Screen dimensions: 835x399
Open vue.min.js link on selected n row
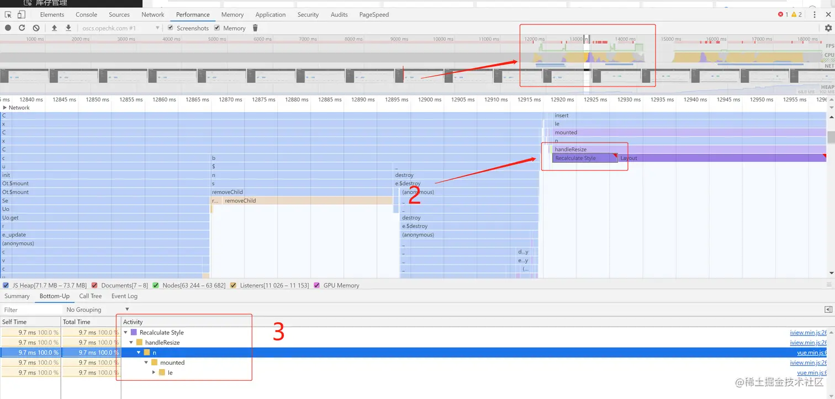812,353
